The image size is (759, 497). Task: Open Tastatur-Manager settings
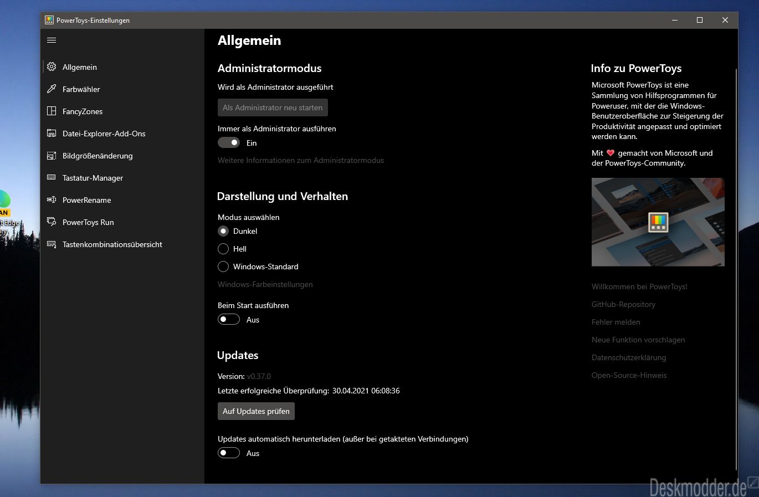coord(124,178)
